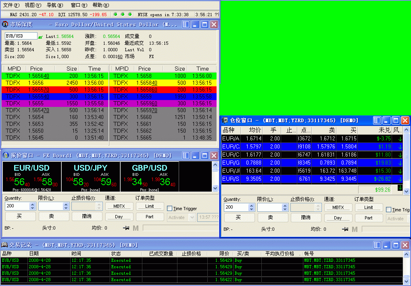Viewport: 411px width, 286px height.
Task: Click the 仓位窗口 window title icon
Action: 225,120
